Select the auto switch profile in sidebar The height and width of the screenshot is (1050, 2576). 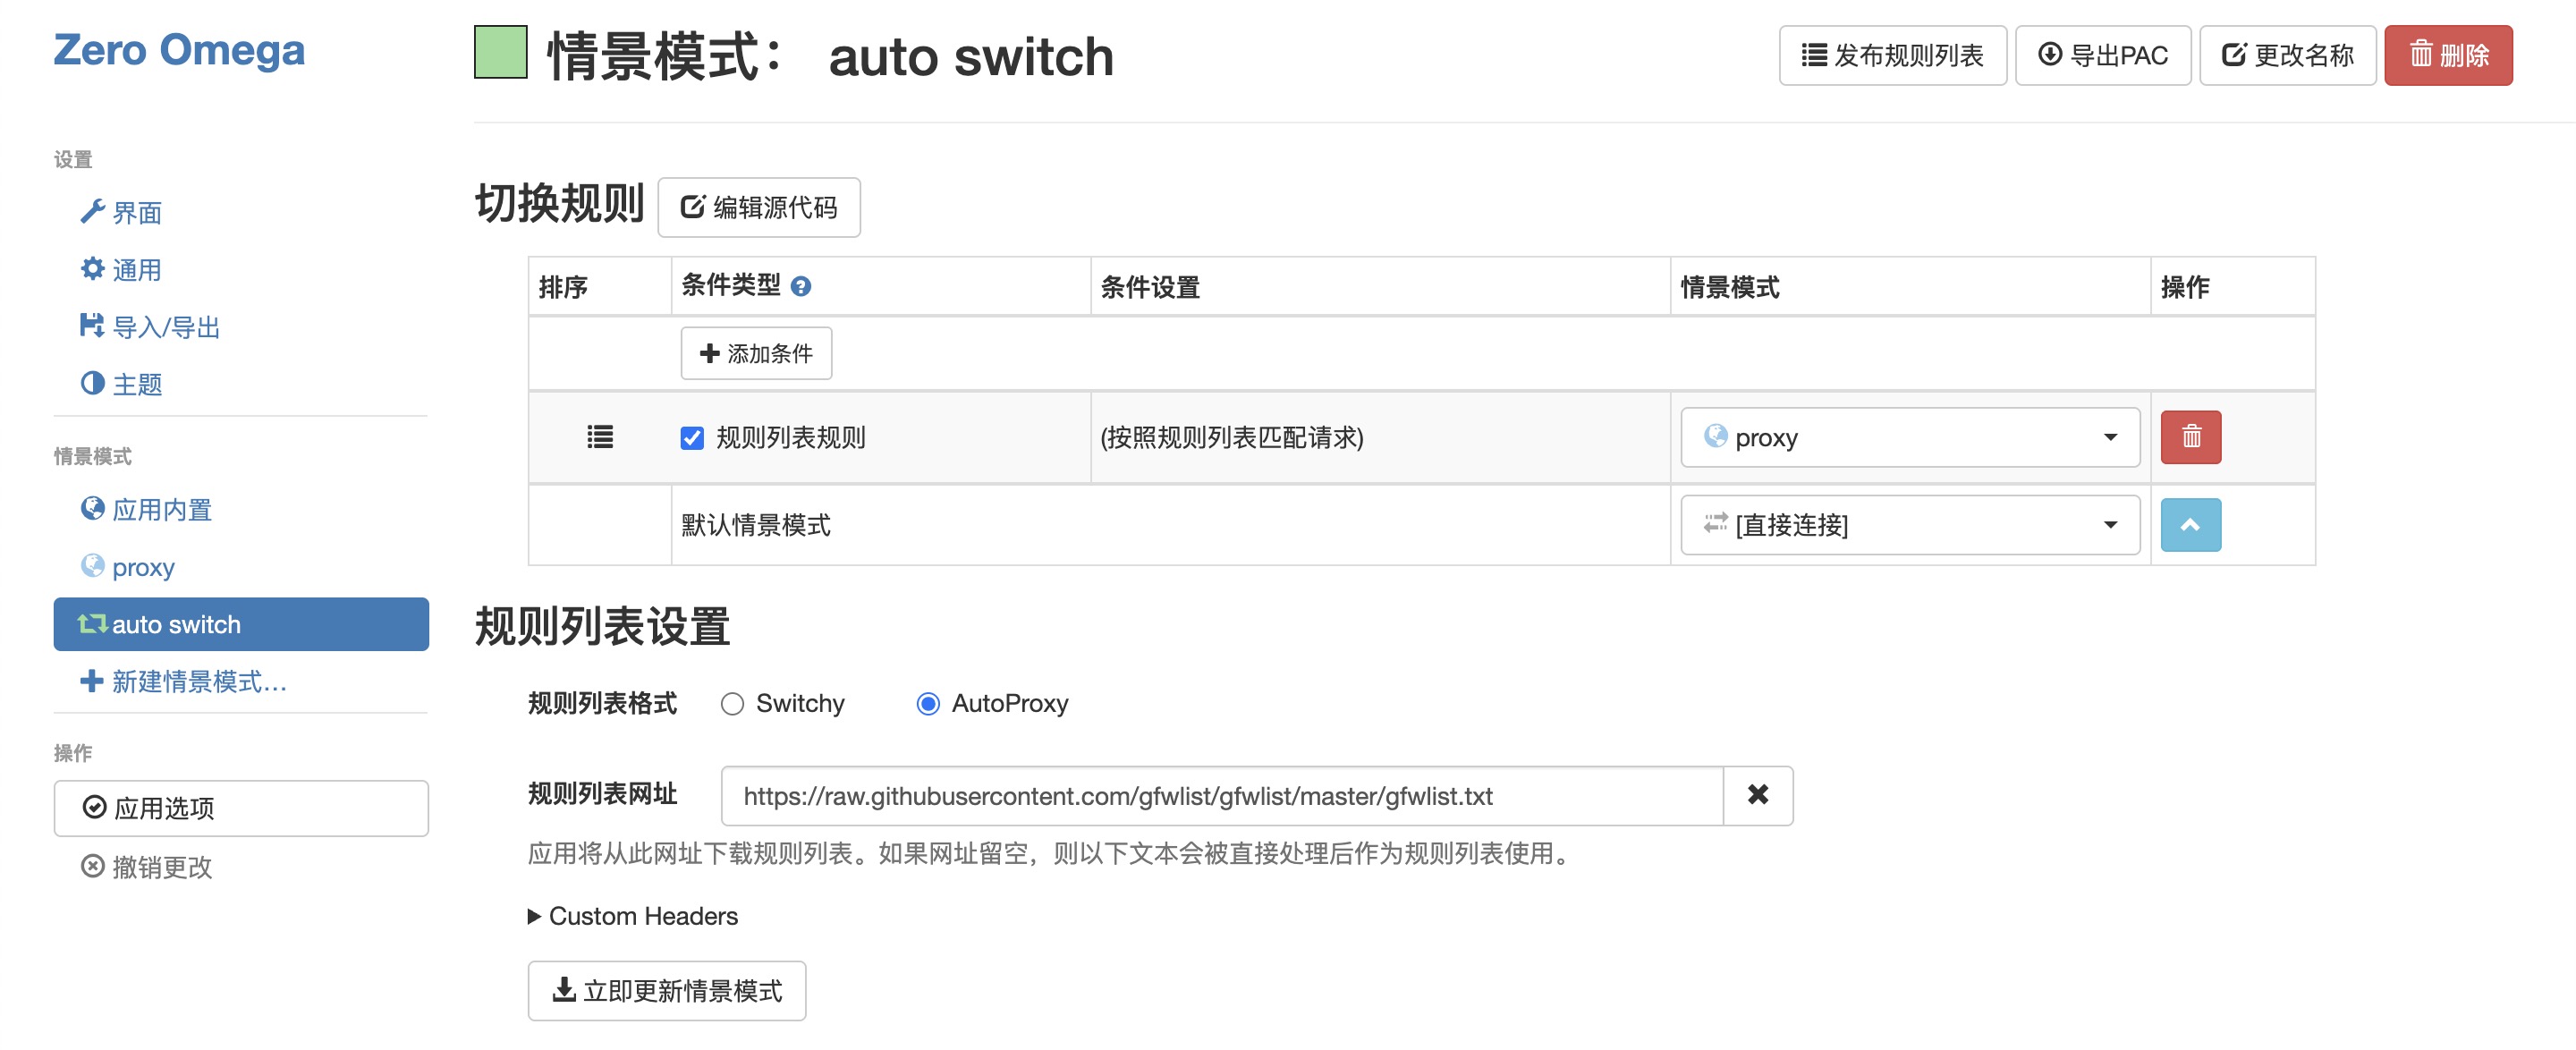(x=241, y=624)
